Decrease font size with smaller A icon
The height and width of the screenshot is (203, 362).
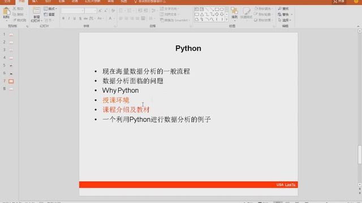click(x=106, y=11)
